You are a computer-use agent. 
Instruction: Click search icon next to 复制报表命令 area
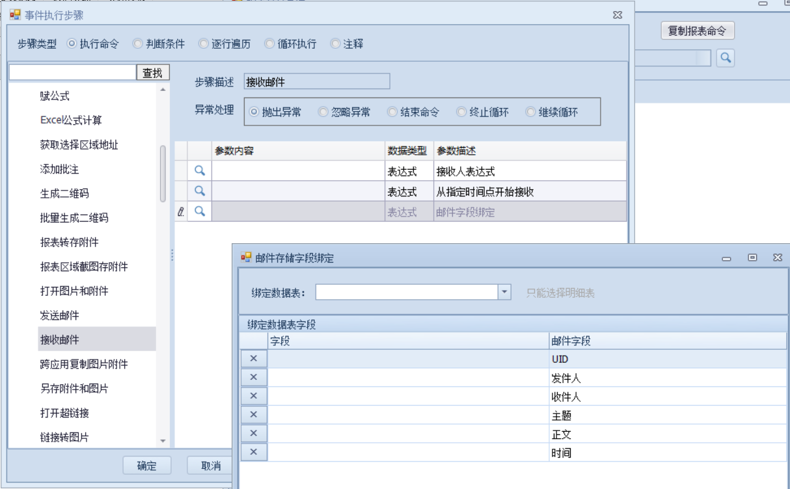click(x=726, y=58)
